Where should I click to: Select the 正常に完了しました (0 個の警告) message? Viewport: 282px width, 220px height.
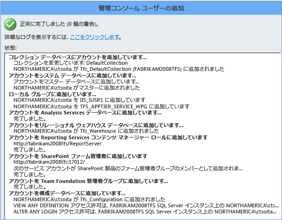click(59, 24)
